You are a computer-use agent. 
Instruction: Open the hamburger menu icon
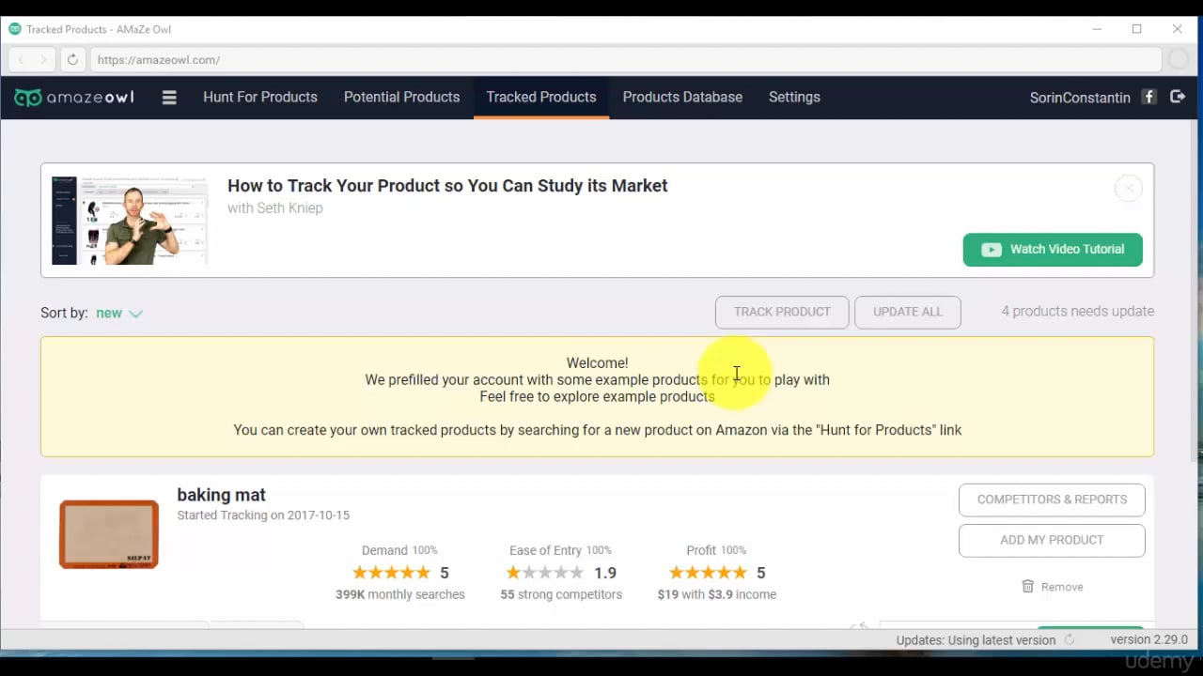pos(169,97)
